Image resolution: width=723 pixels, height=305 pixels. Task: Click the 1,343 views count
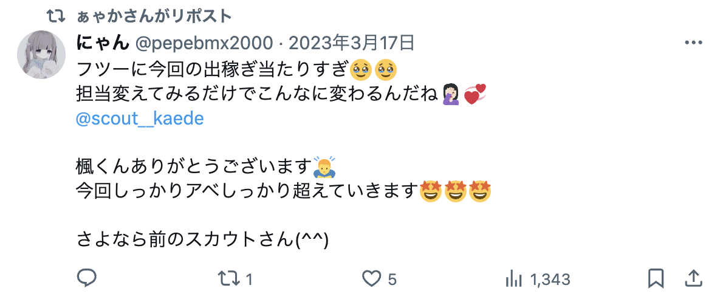coord(550,279)
